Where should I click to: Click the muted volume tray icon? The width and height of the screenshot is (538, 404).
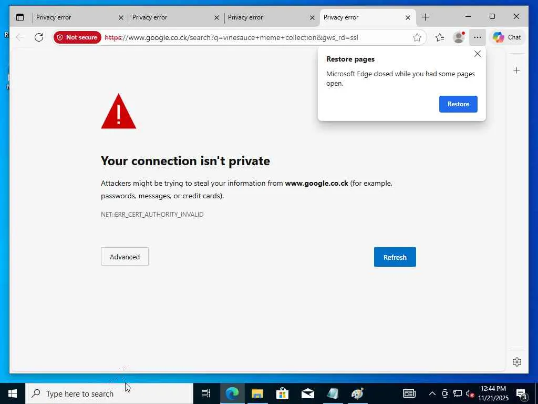click(x=470, y=393)
